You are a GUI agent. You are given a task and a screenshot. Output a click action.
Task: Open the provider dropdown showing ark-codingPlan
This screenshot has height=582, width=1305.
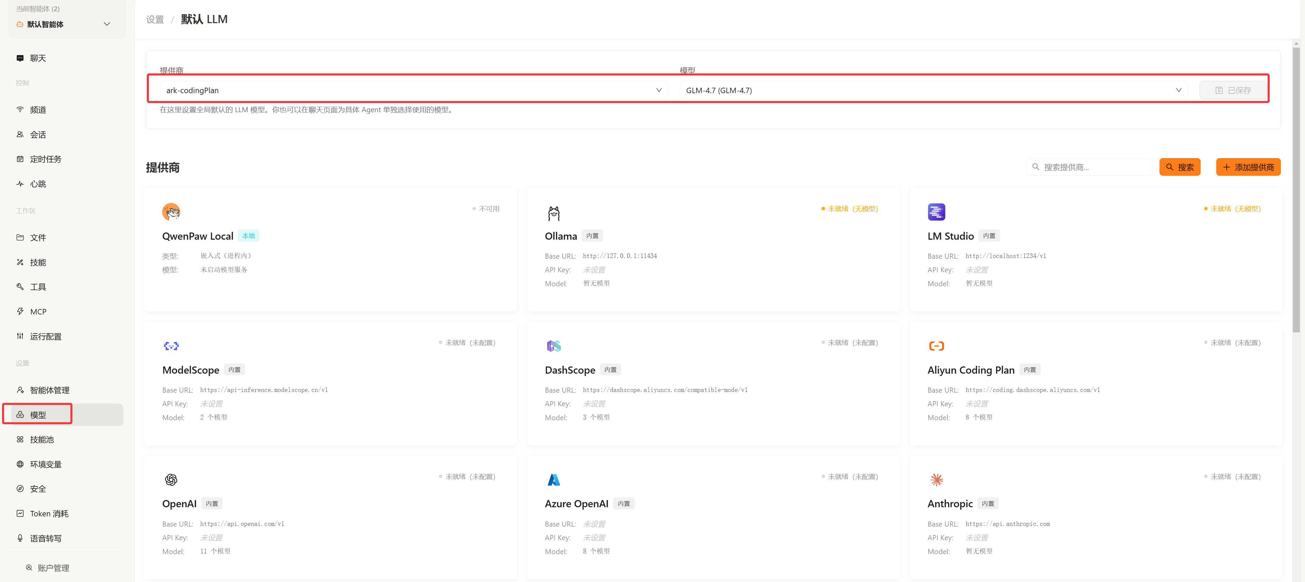413,90
